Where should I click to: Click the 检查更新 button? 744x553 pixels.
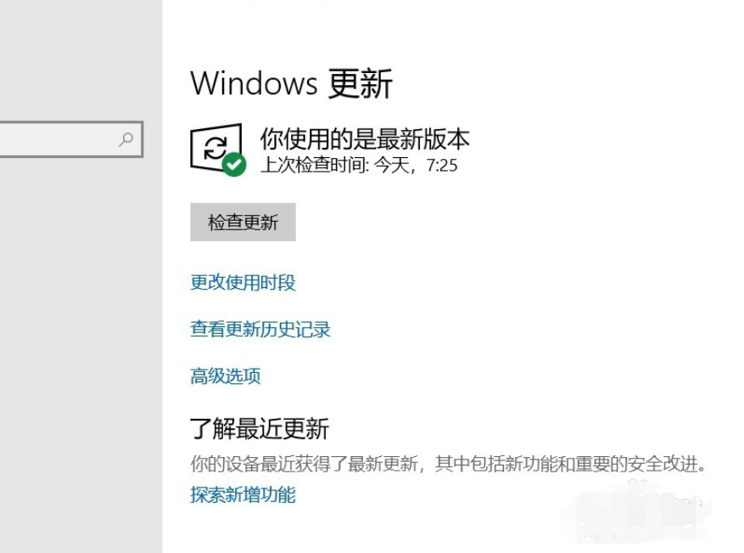243,222
